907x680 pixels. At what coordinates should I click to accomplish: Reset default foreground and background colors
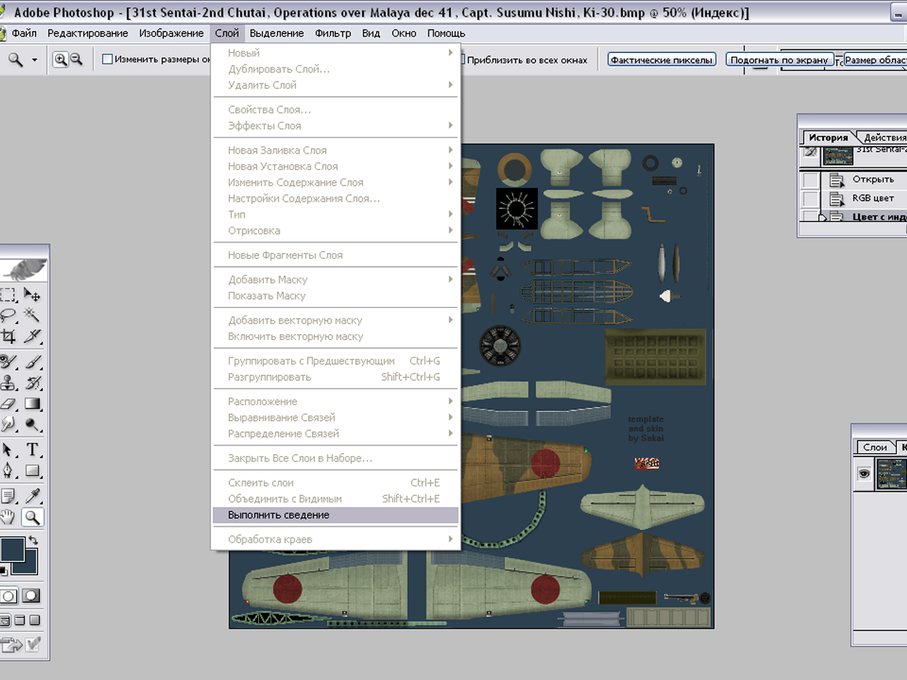tap(3, 571)
